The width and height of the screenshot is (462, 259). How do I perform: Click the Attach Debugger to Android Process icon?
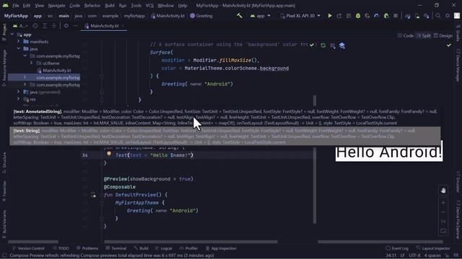tap(386, 16)
